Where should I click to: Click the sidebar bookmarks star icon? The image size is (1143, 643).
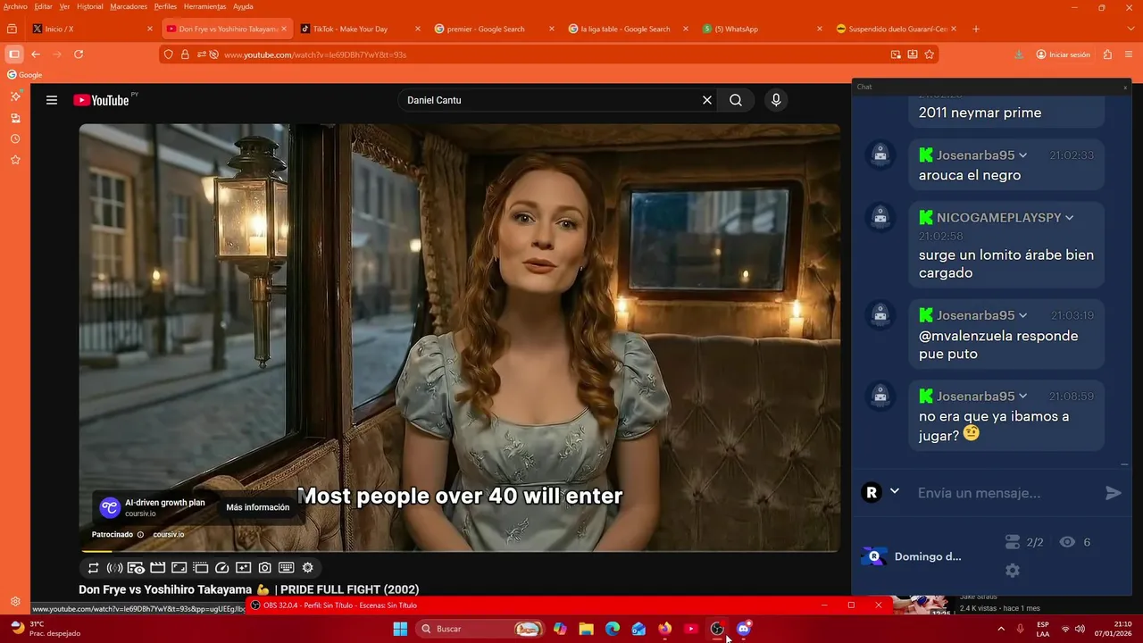coord(15,160)
